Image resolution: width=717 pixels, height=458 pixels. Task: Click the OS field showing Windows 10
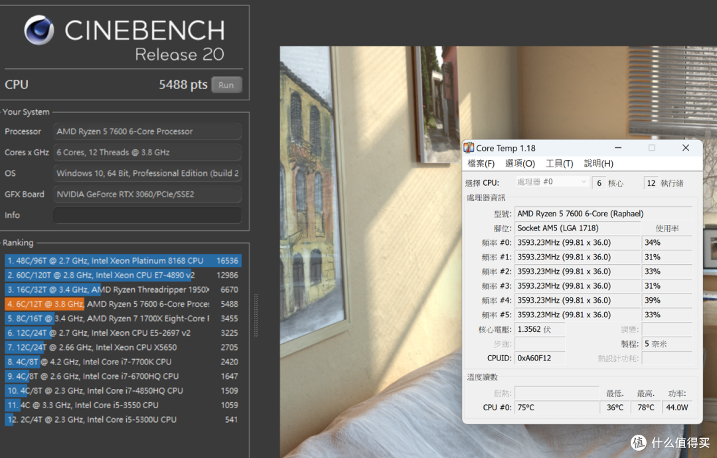click(x=147, y=174)
